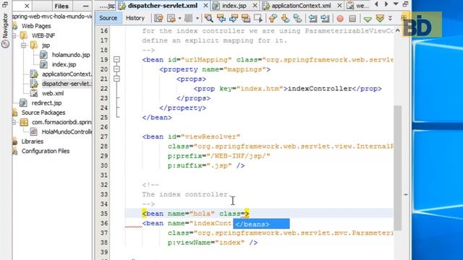
Task: Select dispatcher-servlet.xml in project tree
Action: tap(67, 84)
